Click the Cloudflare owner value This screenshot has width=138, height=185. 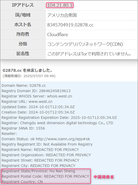pyautogui.click(x=58, y=35)
